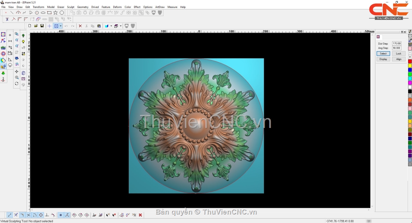Open the Geometry menu
Screen dimensions: 412x223
(83, 7)
